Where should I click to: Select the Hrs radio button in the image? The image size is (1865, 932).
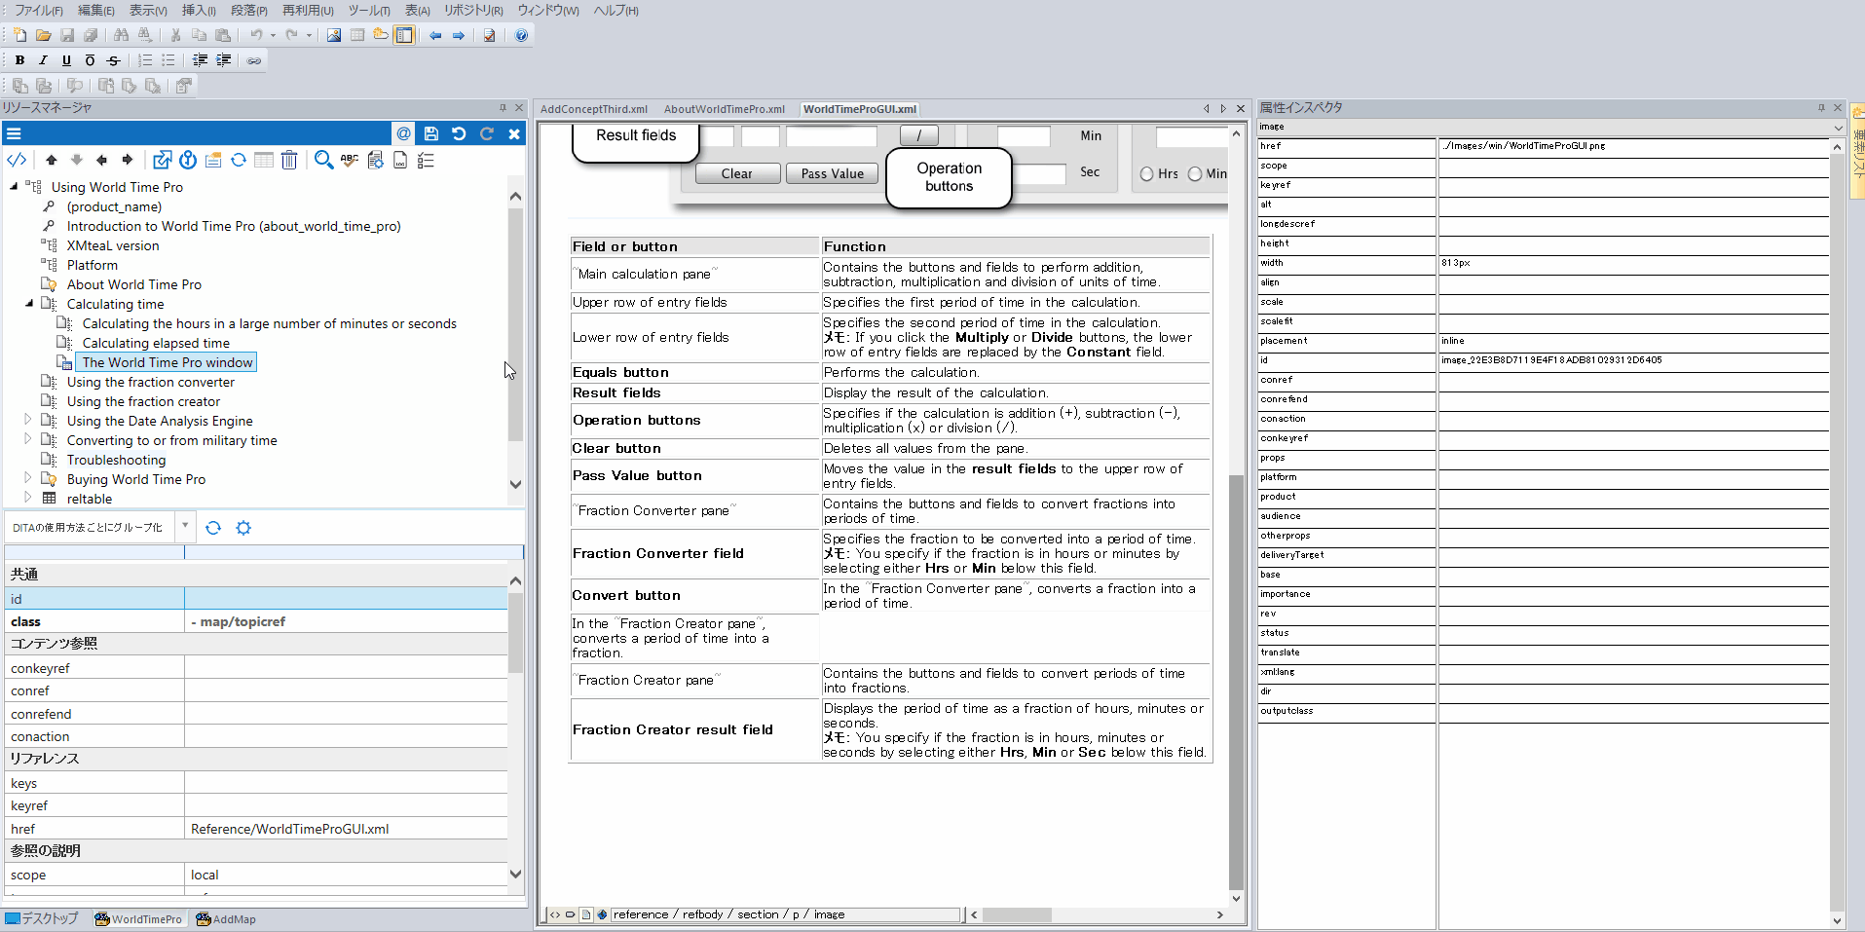pyautogui.click(x=1147, y=174)
